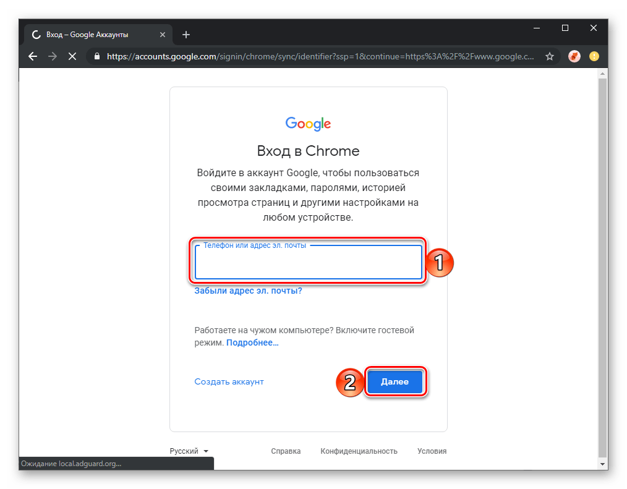Open the 'Конфиденциальность' footer link
The width and height of the screenshot is (627, 489).
click(x=359, y=451)
